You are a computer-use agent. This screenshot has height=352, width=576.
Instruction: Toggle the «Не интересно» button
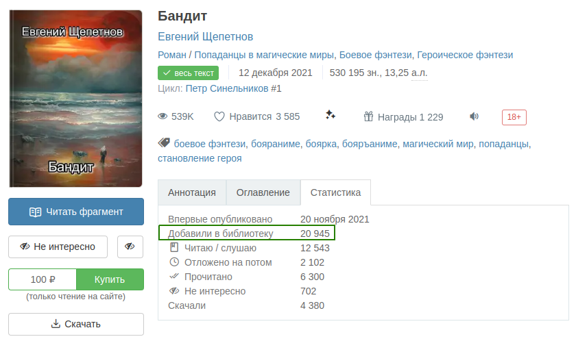(x=58, y=247)
